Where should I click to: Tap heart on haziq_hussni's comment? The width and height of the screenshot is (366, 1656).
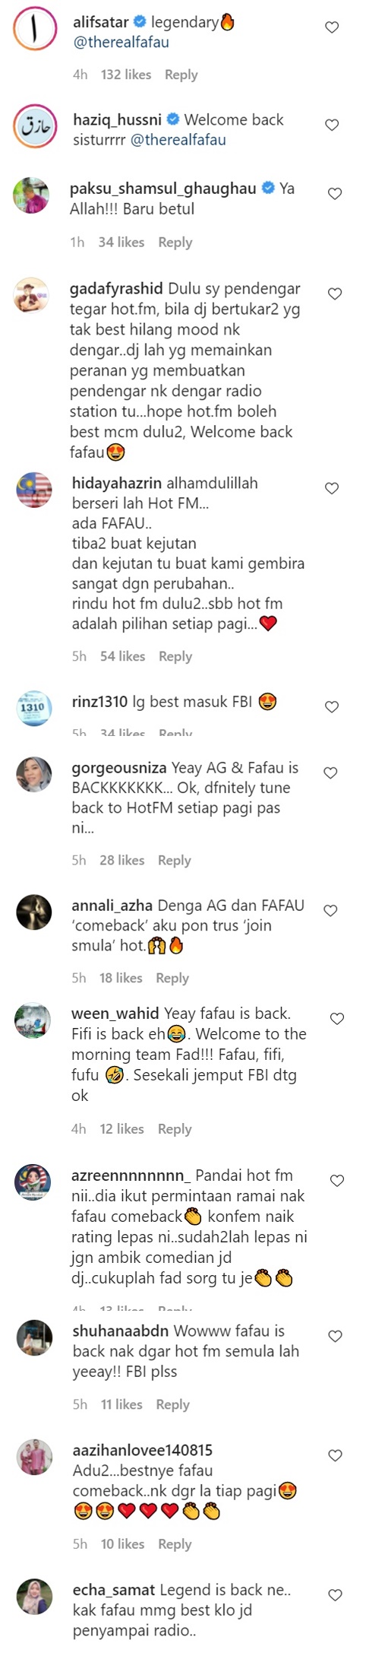(x=332, y=125)
